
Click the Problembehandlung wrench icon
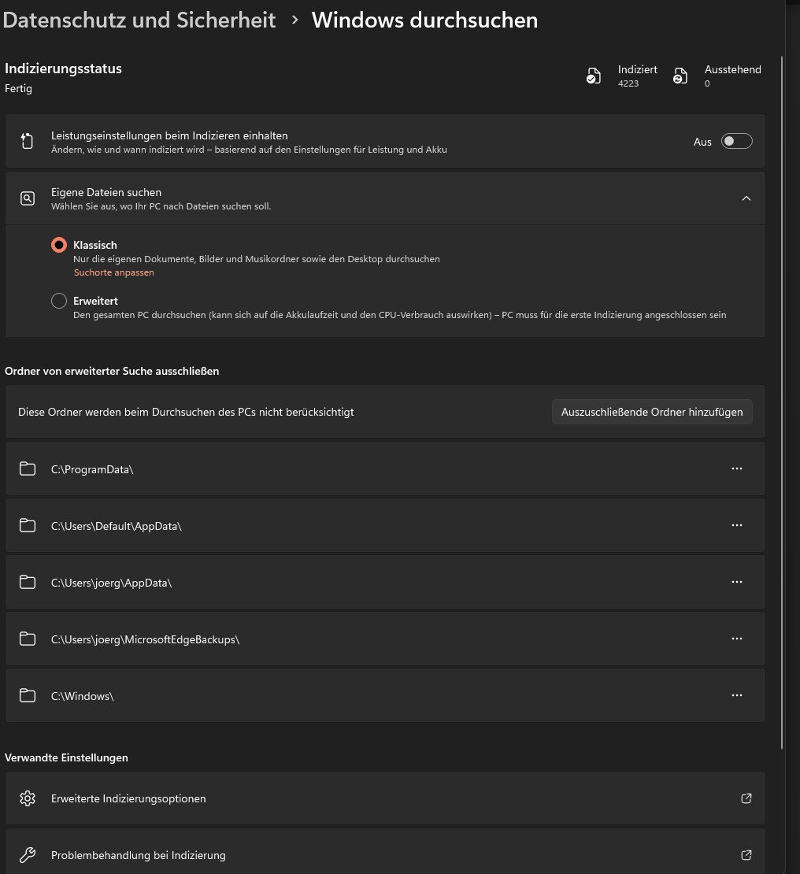click(x=28, y=855)
